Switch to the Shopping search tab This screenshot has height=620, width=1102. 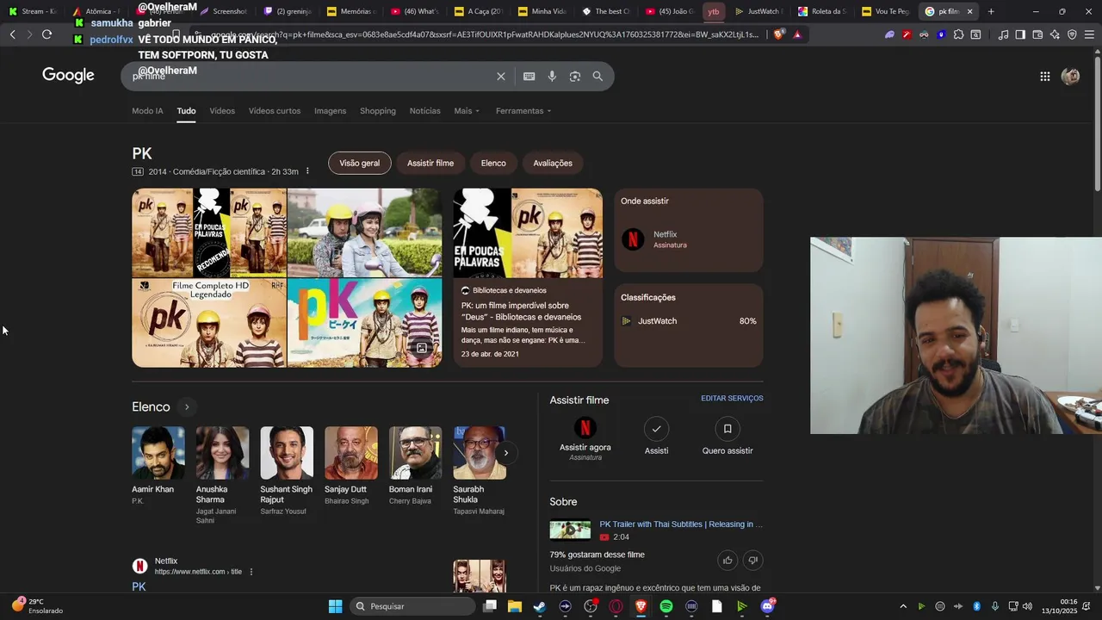378,111
